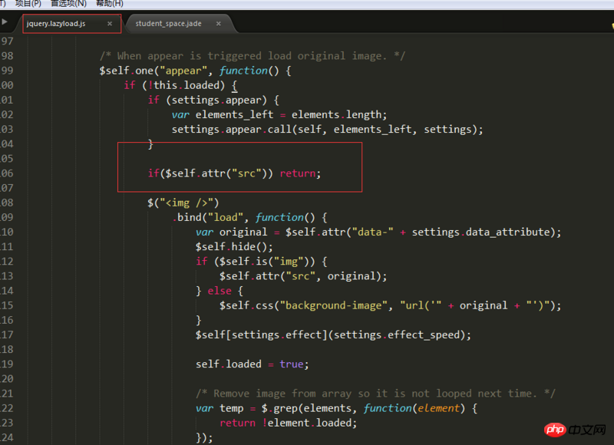The height and width of the screenshot is (445, 614).
Task: Click 'settings.appear' inside if condition
Action: coord(216,100)
